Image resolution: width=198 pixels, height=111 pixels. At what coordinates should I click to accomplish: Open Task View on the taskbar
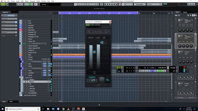pyautogui.click(x=43, y=109)
